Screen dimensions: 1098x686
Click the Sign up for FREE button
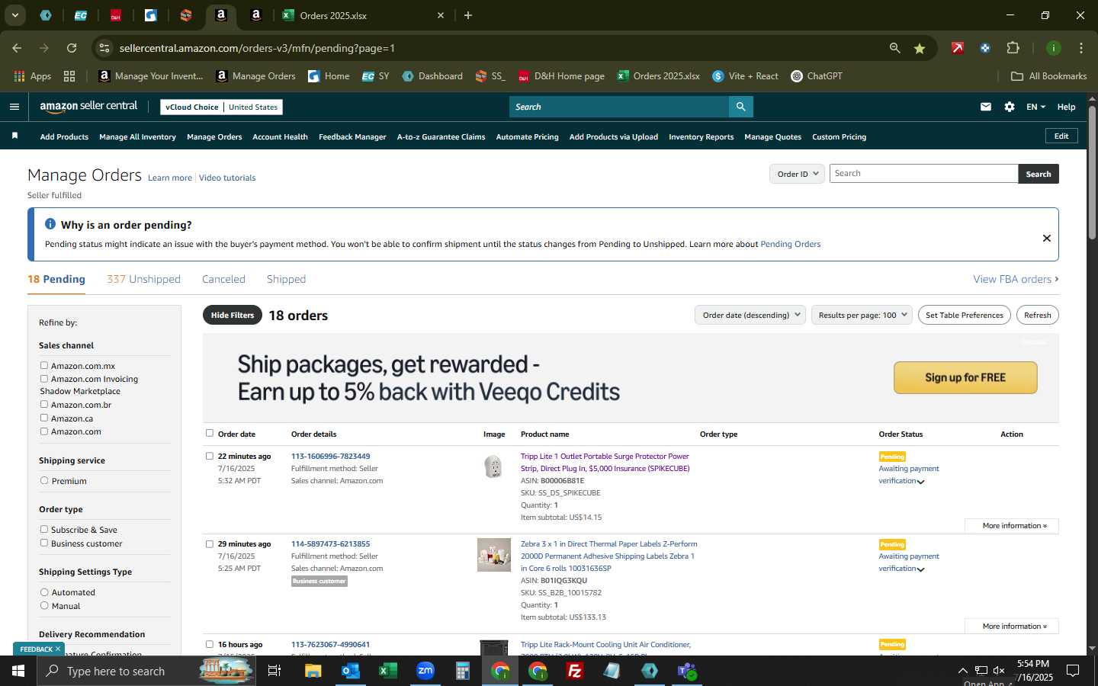pos(965,377)
